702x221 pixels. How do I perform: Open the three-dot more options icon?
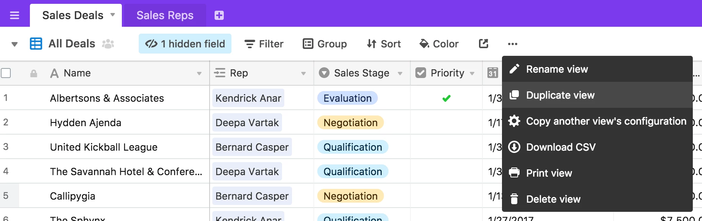(x=512, y=44)
